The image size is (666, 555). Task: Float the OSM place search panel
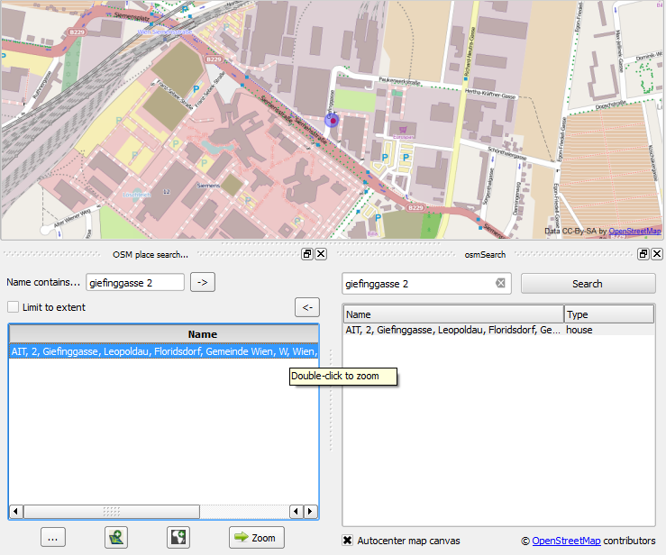[307, 254]
